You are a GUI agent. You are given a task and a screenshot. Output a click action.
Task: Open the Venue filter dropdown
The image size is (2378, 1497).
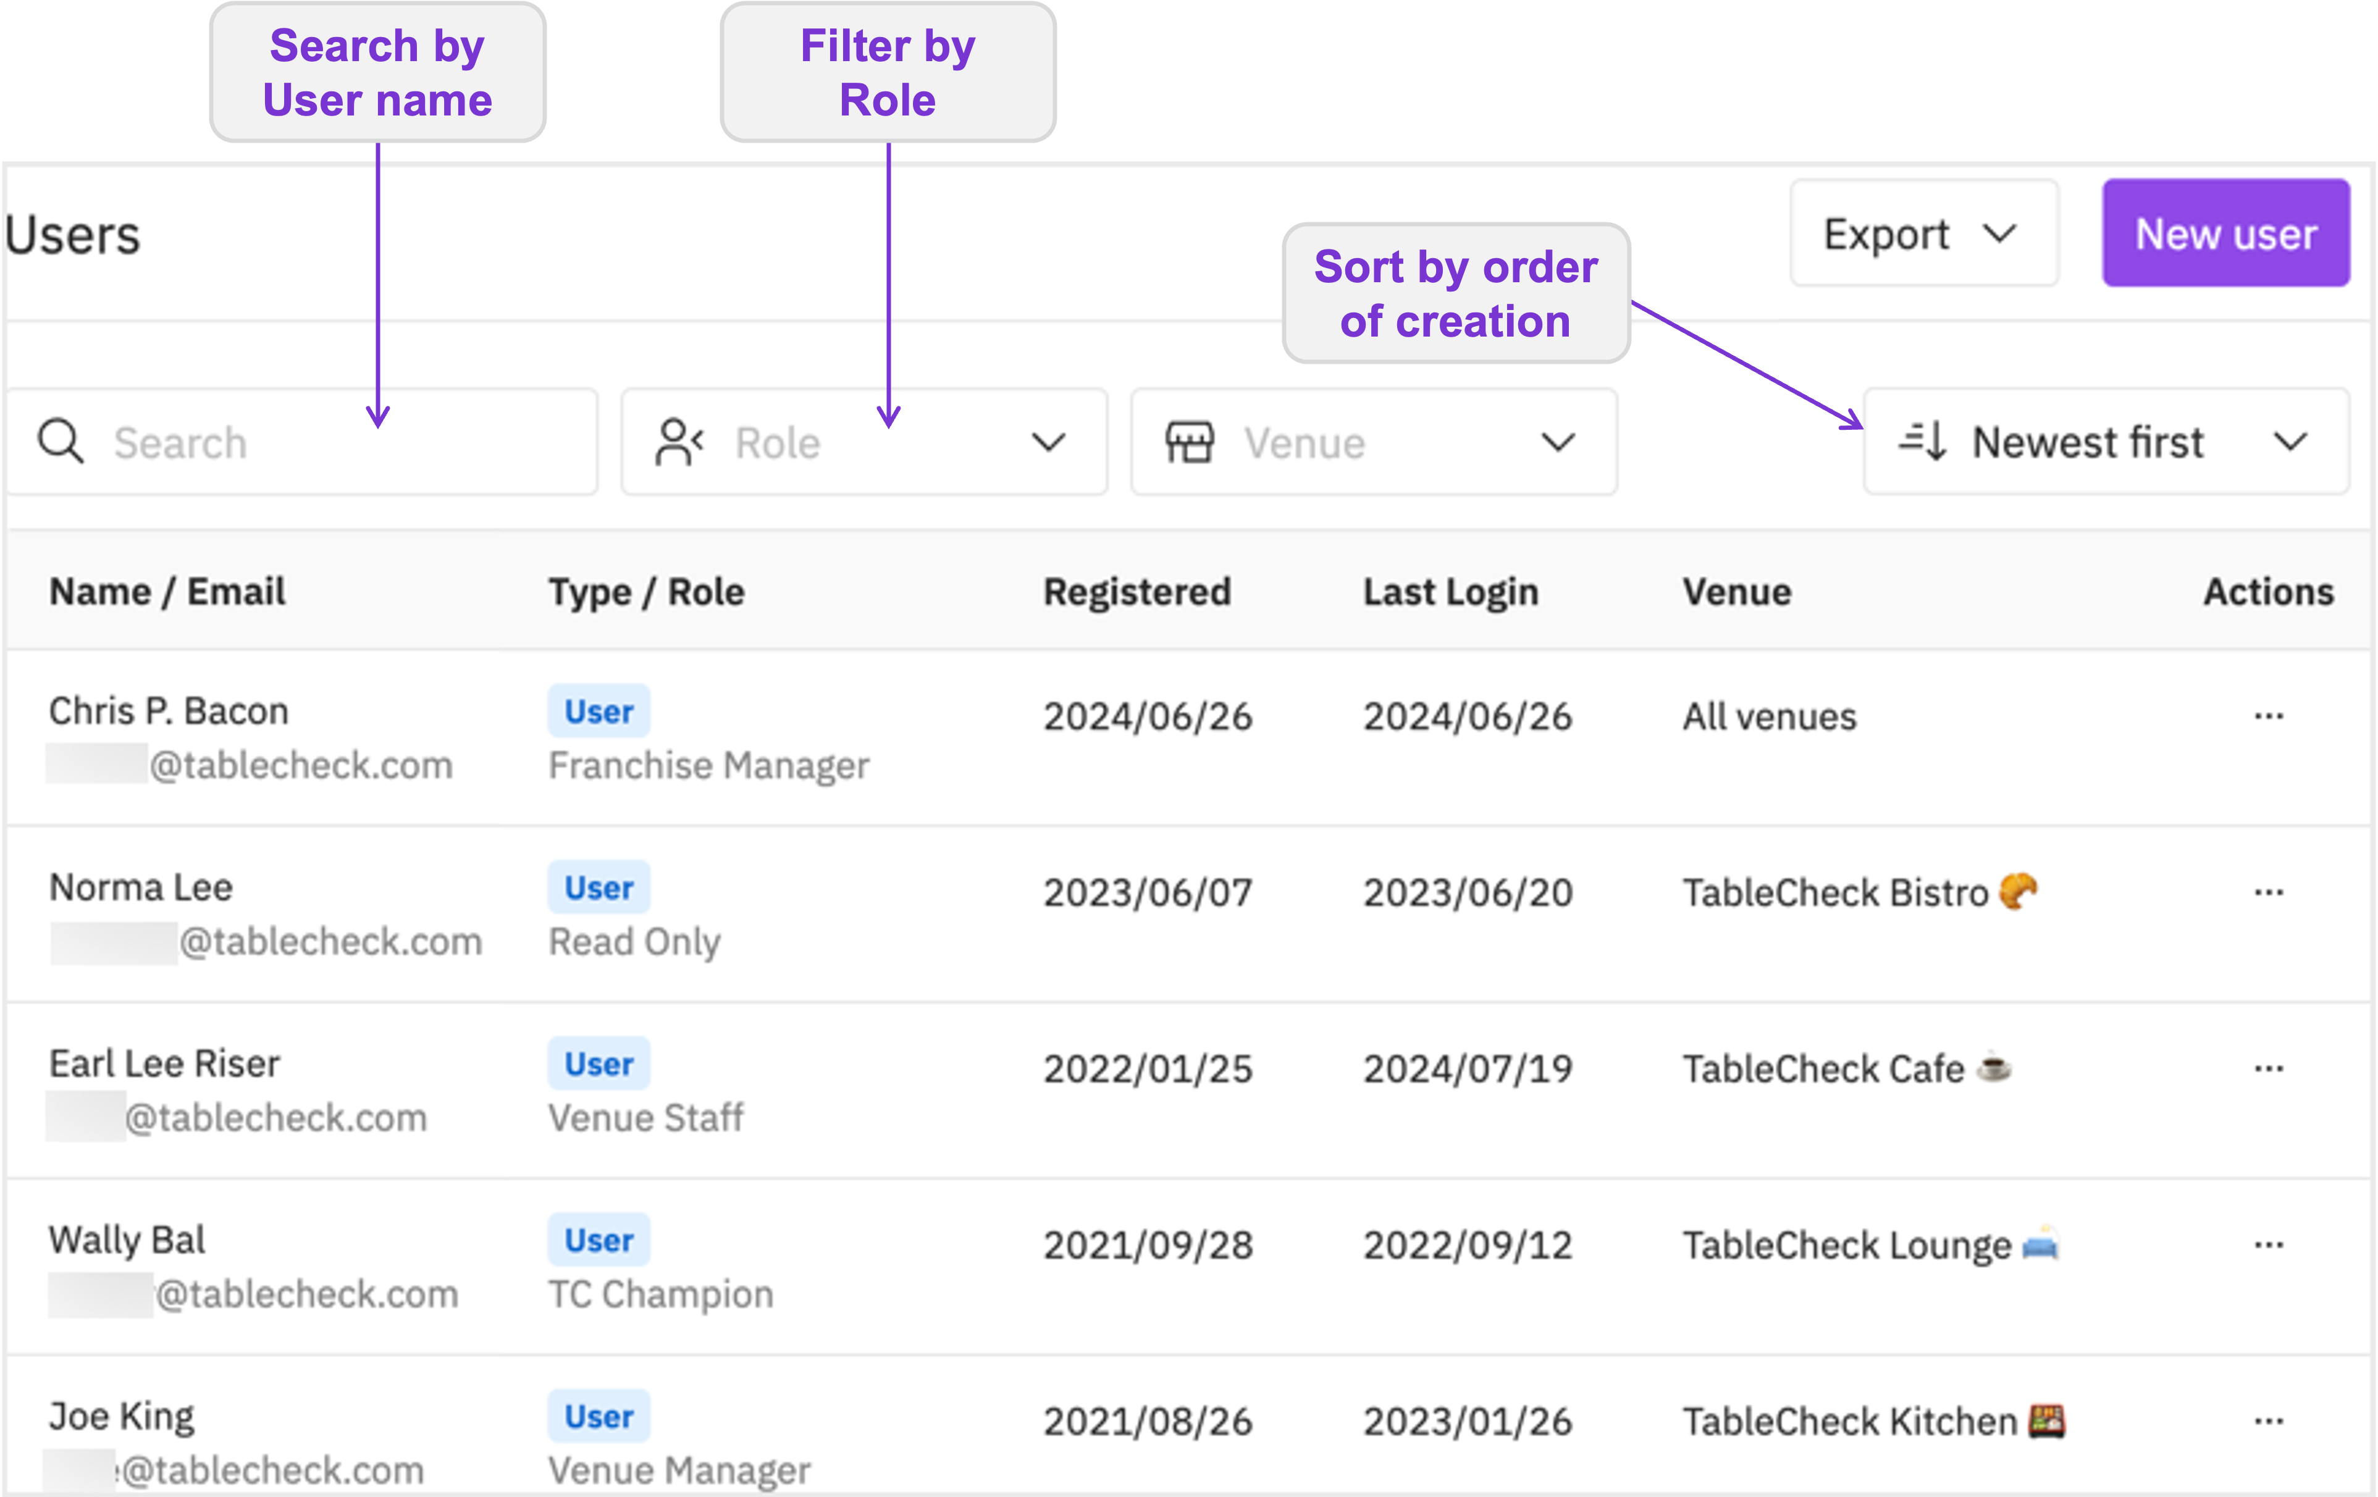(x=1374, y=442)
